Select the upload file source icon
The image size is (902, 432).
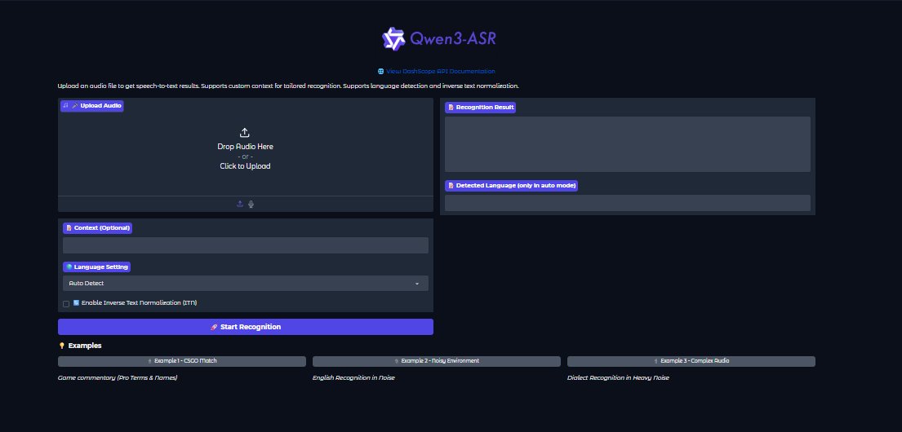[240, 204]
